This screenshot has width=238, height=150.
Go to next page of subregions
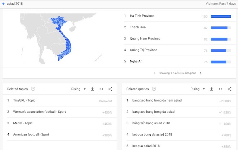201,73
